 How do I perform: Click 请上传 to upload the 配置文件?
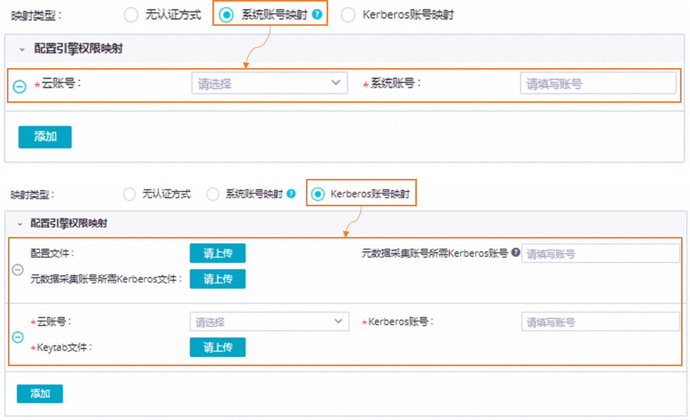(x=217, y=253)
